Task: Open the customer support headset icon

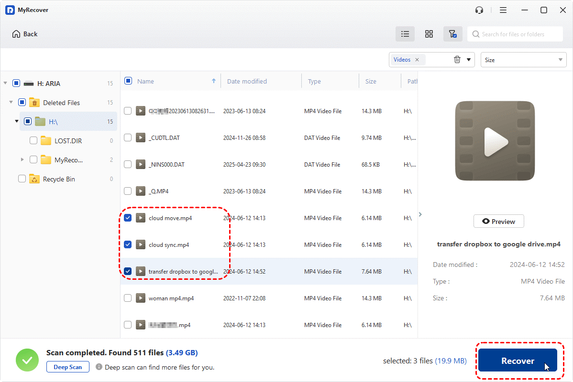Action: tap(479, 10)
